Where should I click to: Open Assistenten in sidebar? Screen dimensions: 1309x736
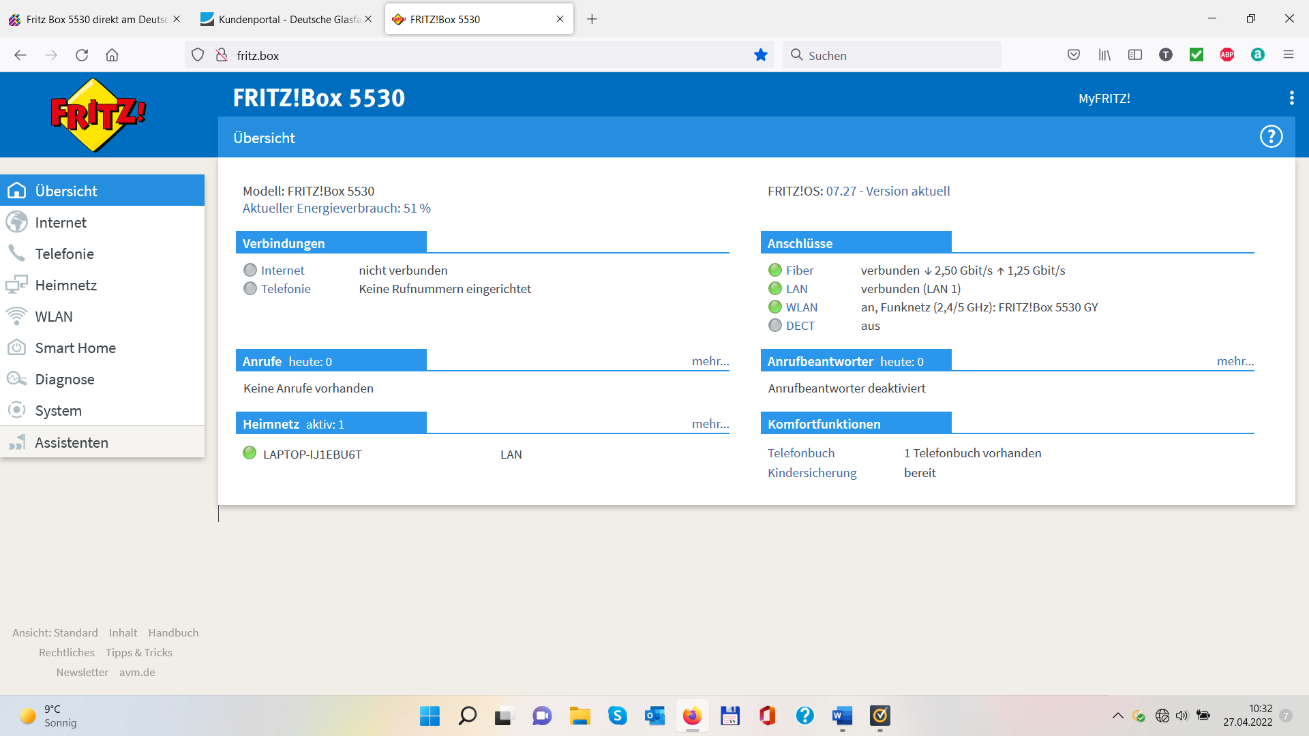(102, 442)
